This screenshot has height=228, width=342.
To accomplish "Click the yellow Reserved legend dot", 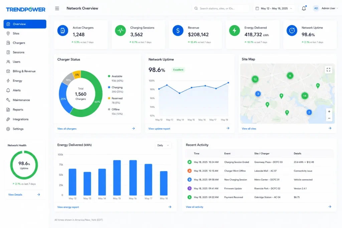I will click(x=109, y=98).
